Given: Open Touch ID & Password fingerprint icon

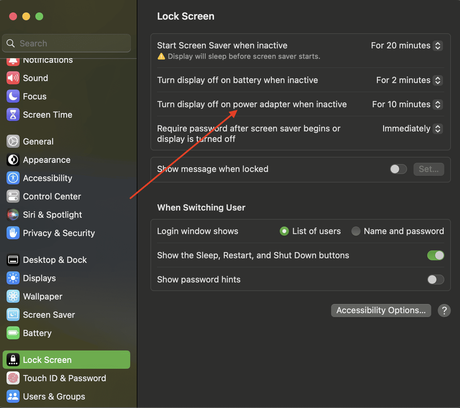Looking at the screenshot, I should click(13, 378).
